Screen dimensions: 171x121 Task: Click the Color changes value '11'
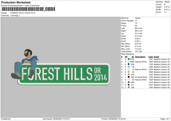(x=136, y=21)
